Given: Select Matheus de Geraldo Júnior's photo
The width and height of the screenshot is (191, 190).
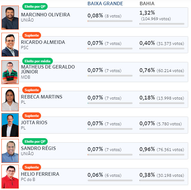Looking at the screenshot, I should [x=10, y=72].
